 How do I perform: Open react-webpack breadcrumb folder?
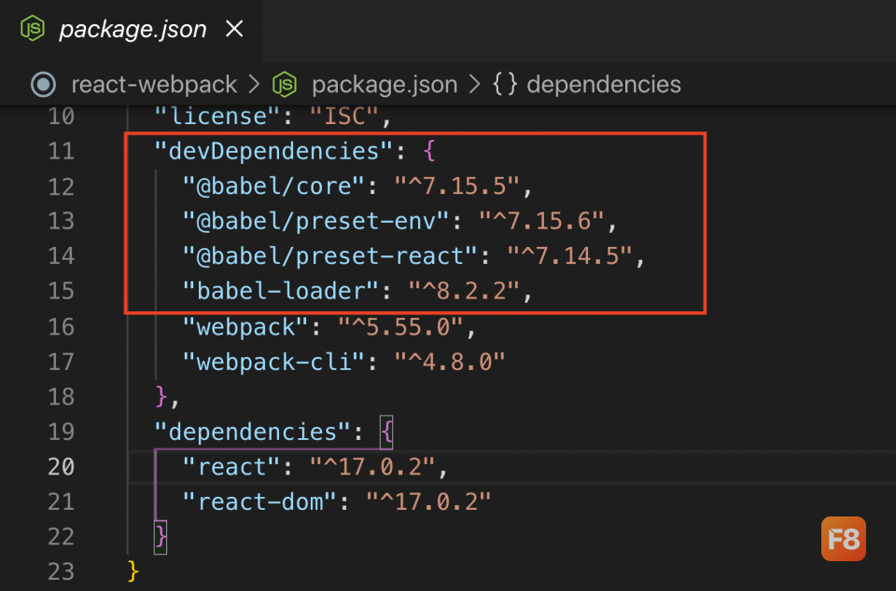point(154,85)
